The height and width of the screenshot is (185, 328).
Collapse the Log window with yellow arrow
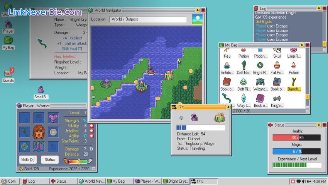click(x=319, y=9)
